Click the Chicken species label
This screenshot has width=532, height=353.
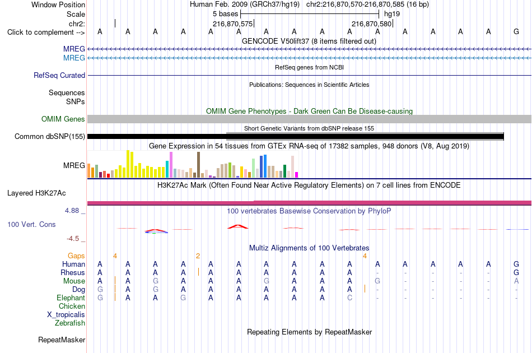pyautogui.click(x=72, y=306)
